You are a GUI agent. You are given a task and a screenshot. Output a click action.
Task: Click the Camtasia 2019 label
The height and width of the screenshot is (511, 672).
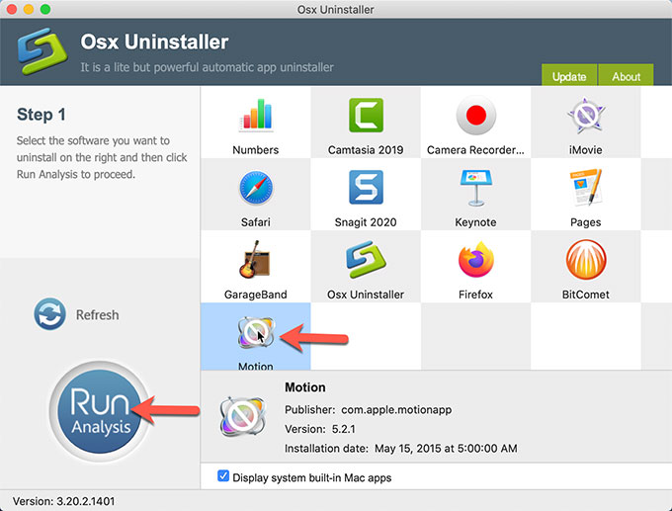[366, 150]
